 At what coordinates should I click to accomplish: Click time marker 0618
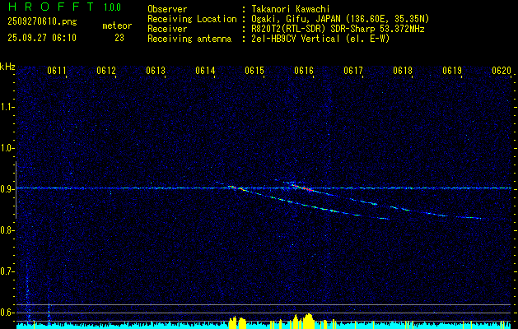tap(403, 70)
